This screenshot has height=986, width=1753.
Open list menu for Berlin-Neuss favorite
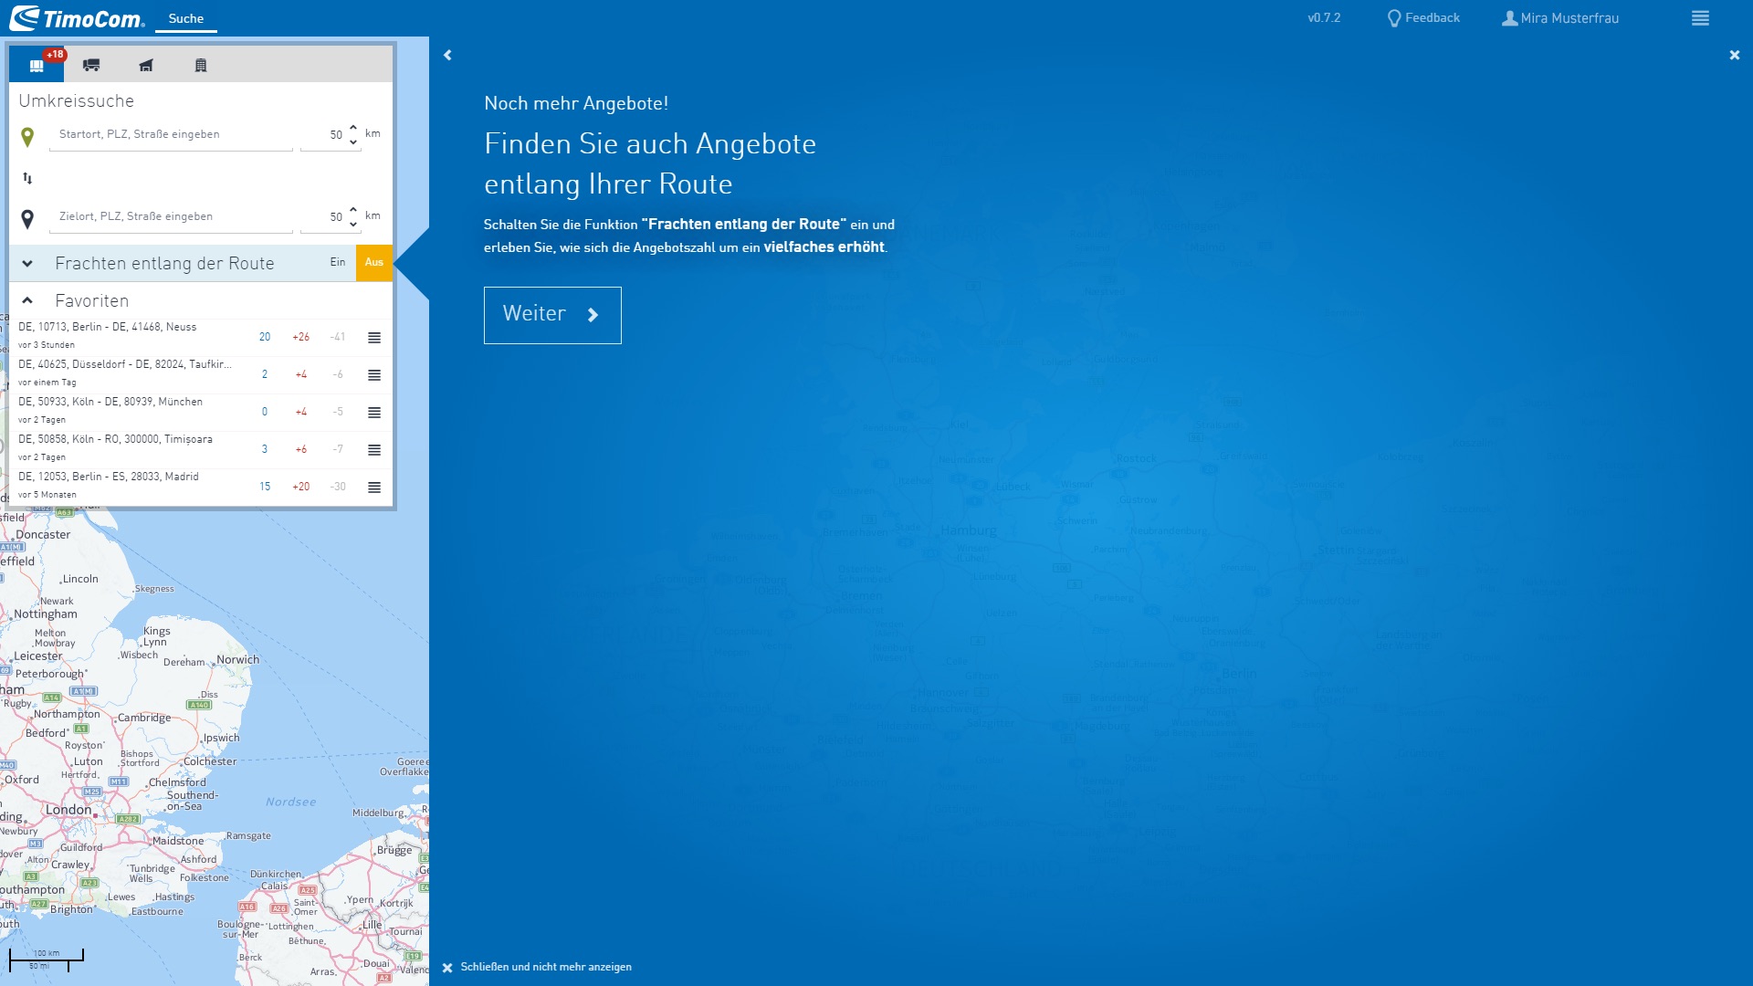(374, 338)
